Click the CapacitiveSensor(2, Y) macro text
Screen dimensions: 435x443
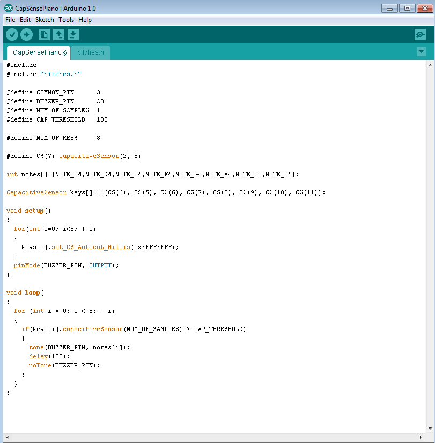100,156
